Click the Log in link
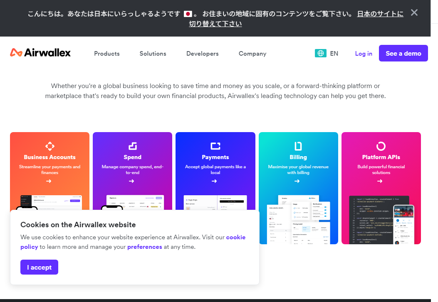This screenshot has height=302, width=438. point(364,54)
